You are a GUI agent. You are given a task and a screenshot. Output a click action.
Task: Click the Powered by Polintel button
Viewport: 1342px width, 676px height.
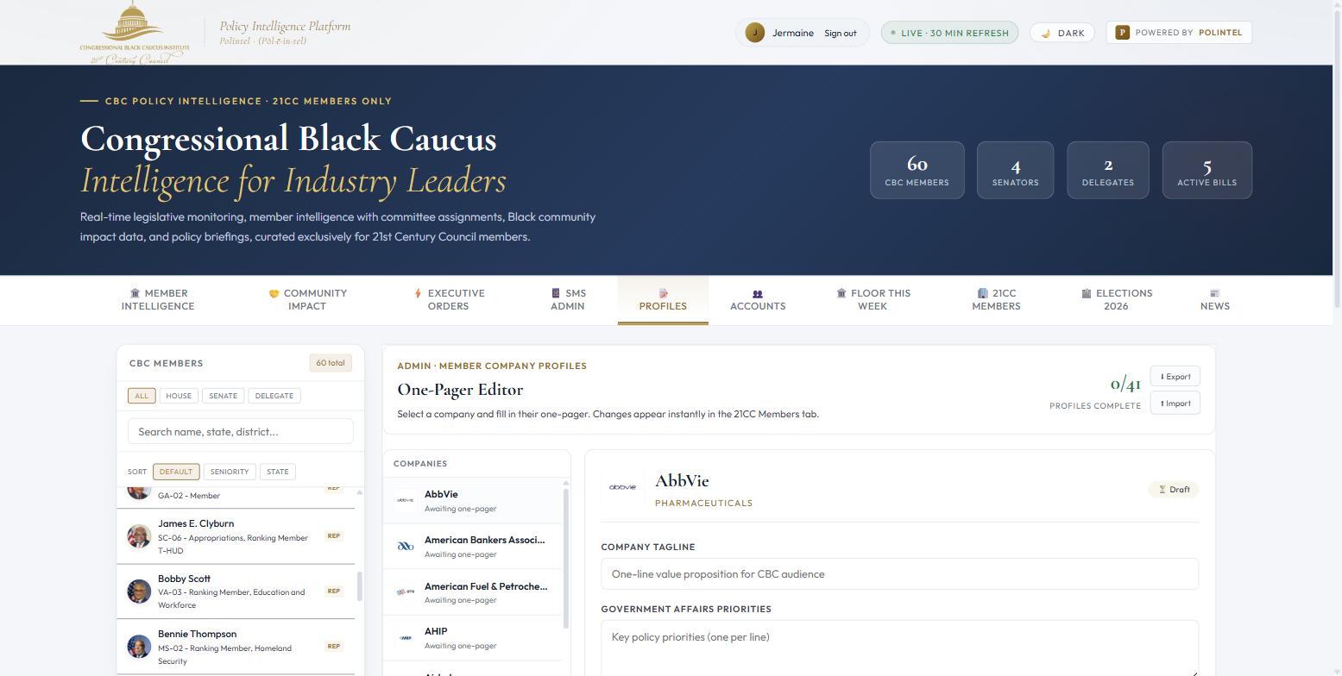click(1179, 33)
